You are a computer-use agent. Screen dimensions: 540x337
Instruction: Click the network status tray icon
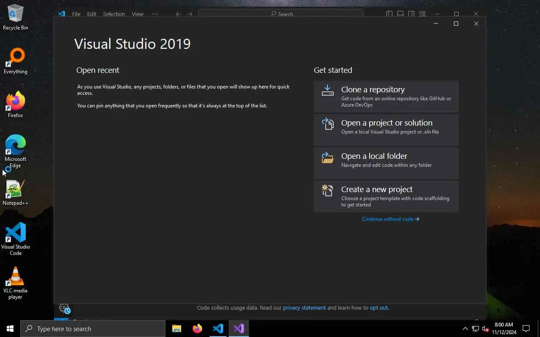pyautogui.click(x=475, y=329)
